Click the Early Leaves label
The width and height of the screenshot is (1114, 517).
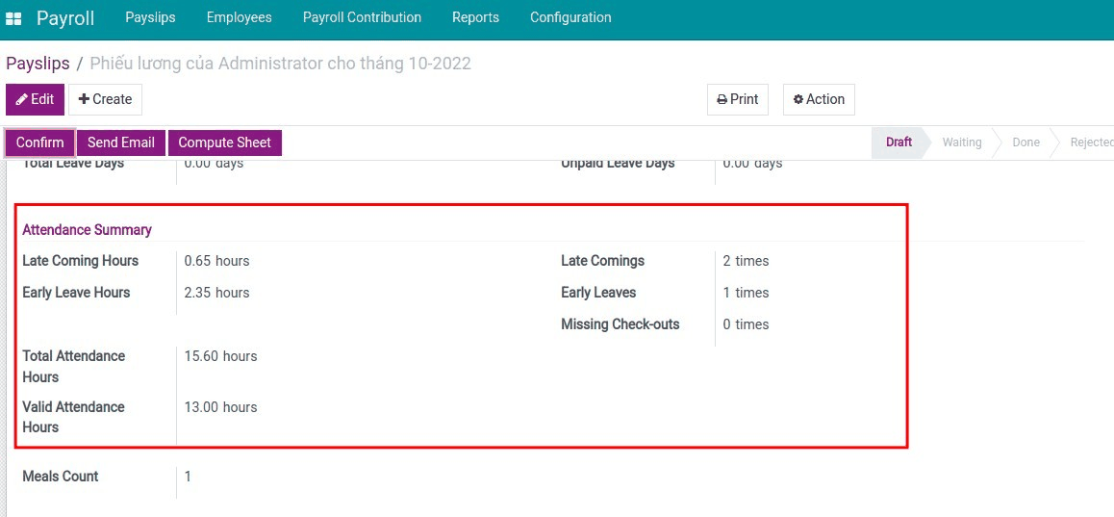[598, 293]
